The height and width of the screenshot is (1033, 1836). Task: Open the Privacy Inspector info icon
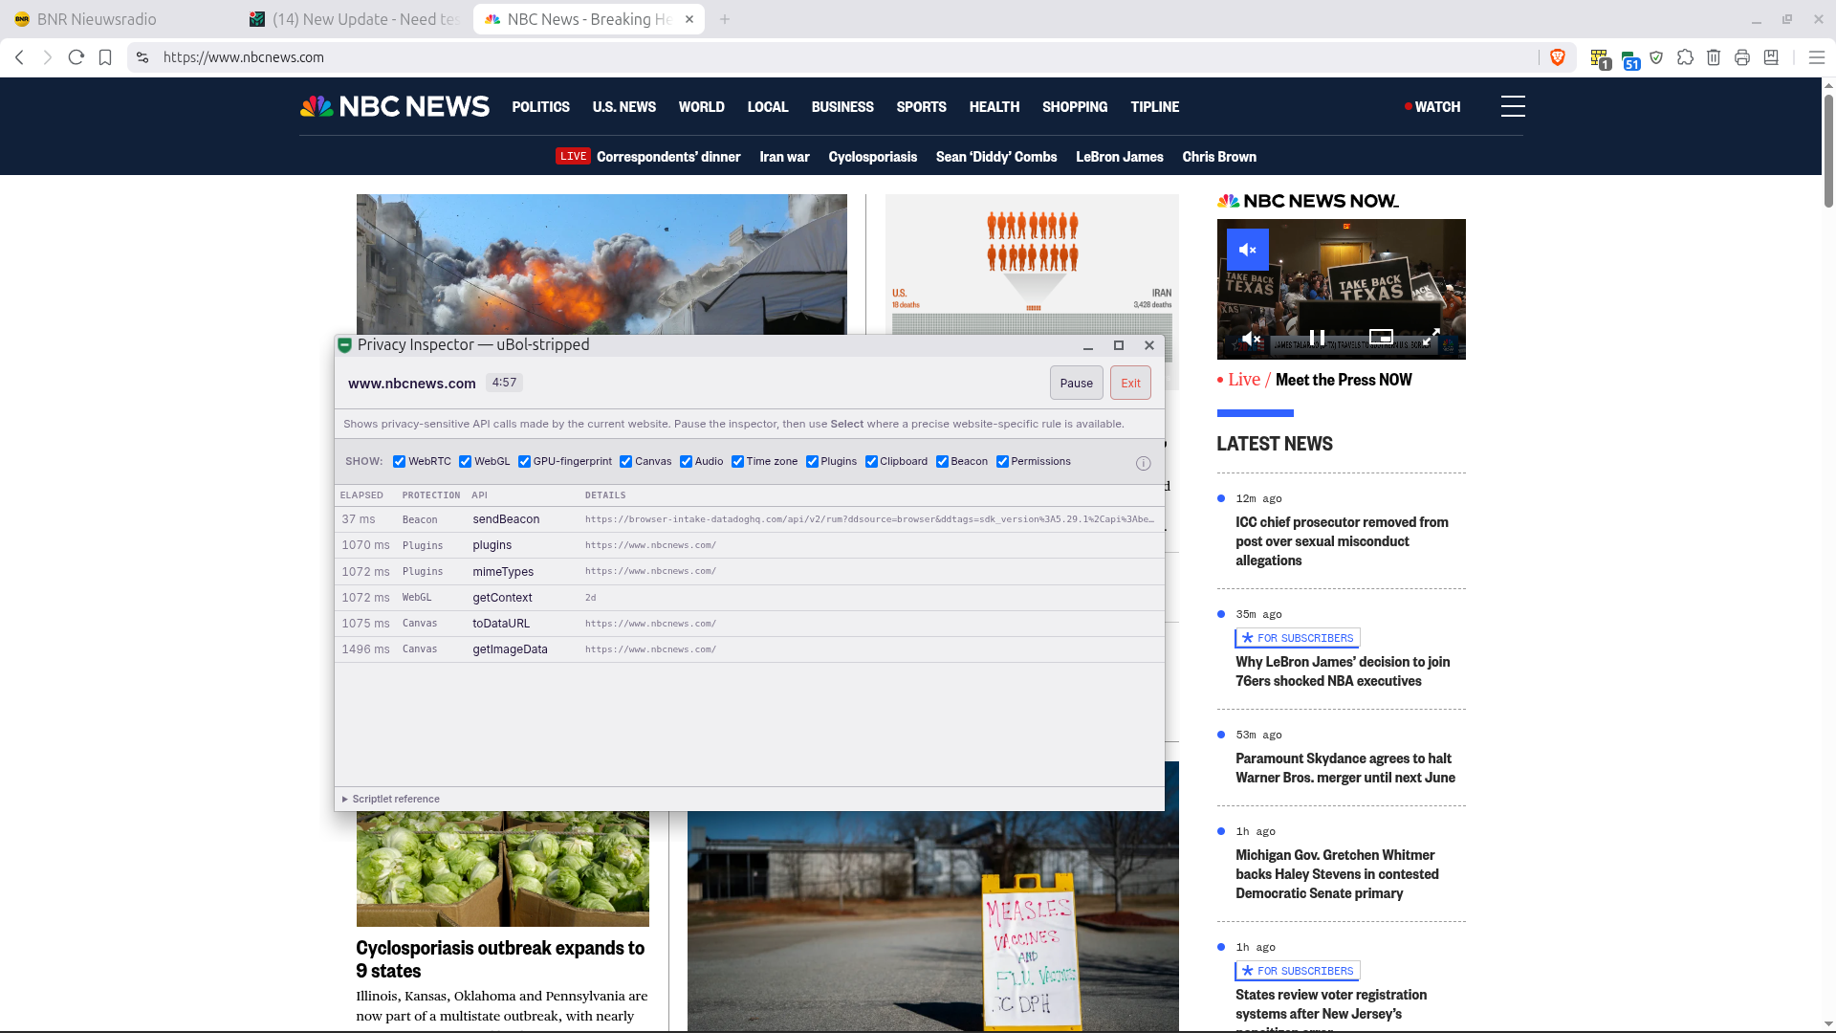pyautogui.click(x=1143, y=463)
